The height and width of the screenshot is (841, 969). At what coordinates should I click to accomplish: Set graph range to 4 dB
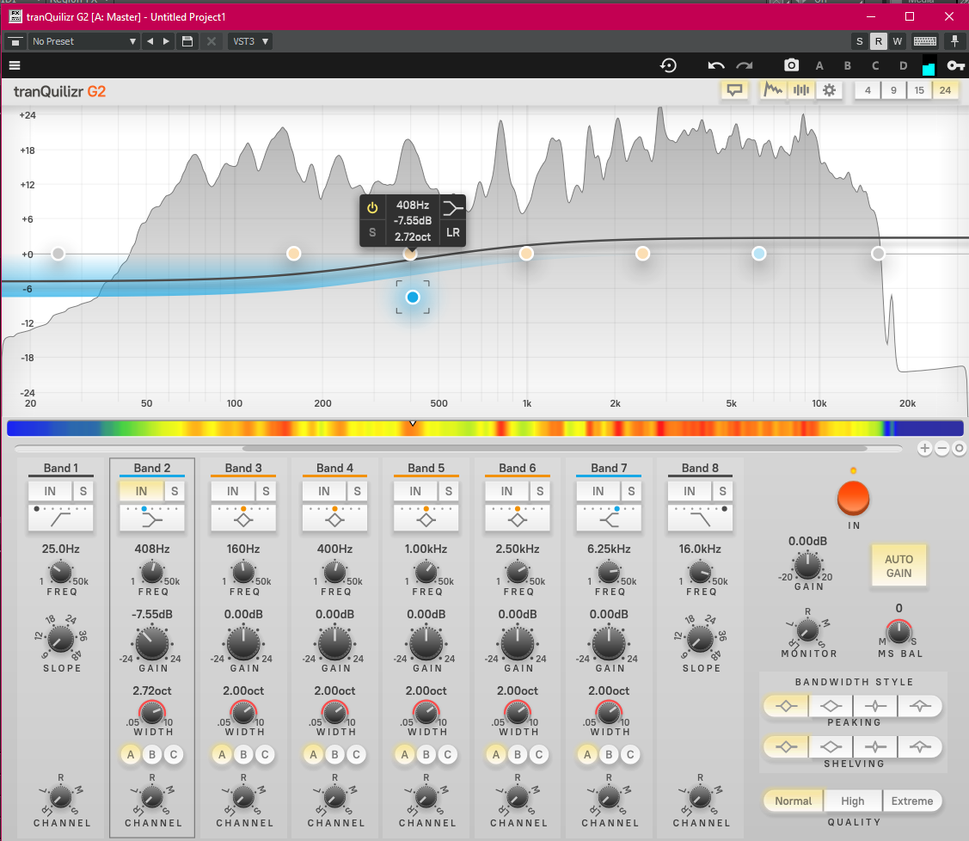click(x=868, y=90)
